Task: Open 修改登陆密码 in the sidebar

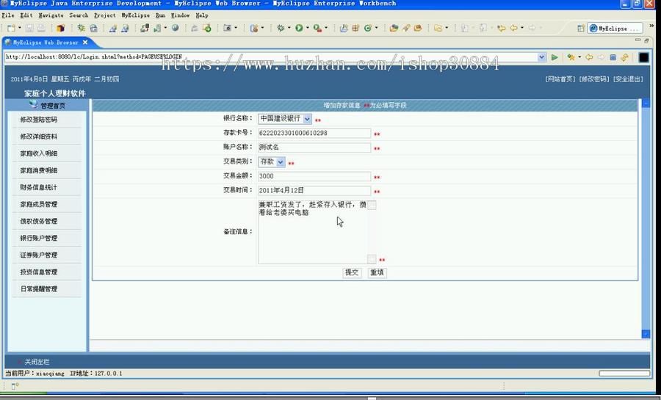Action: coord(39,120)
